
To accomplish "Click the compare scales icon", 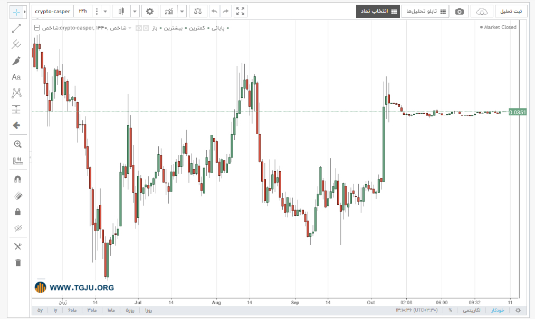I will pos(197,11).
